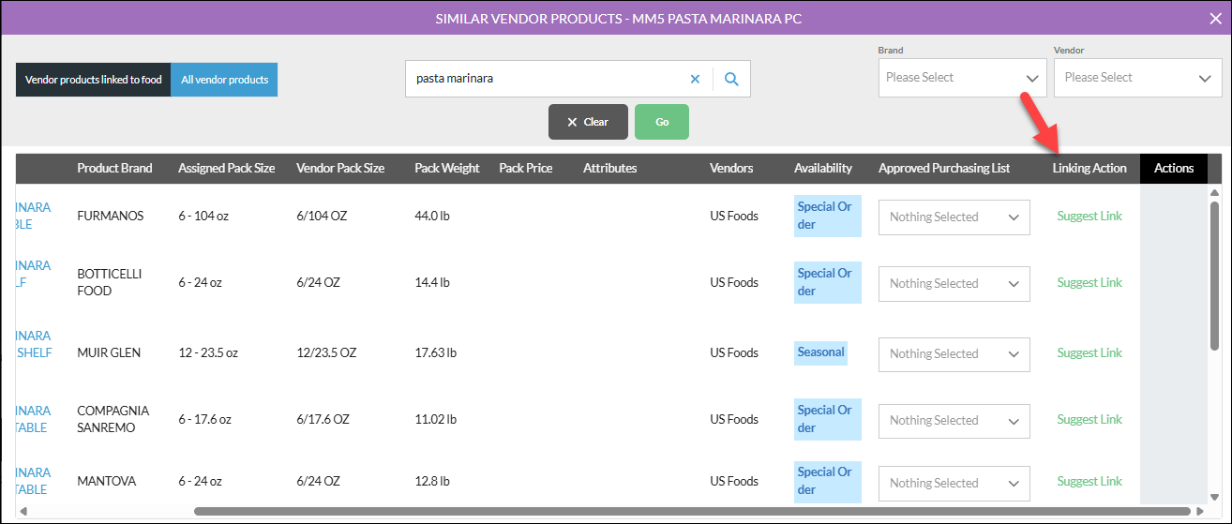The height and width of the screenshot is (524, 1232).
Task: Click Suggest Link for BOTTICELLI FOOD row
Action: pyautogui.click(x=1089, y=283)
